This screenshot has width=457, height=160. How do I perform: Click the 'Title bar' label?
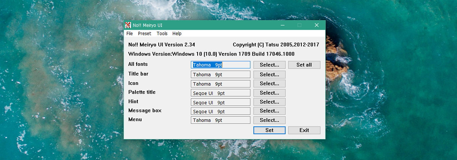(x=138, y=74)
